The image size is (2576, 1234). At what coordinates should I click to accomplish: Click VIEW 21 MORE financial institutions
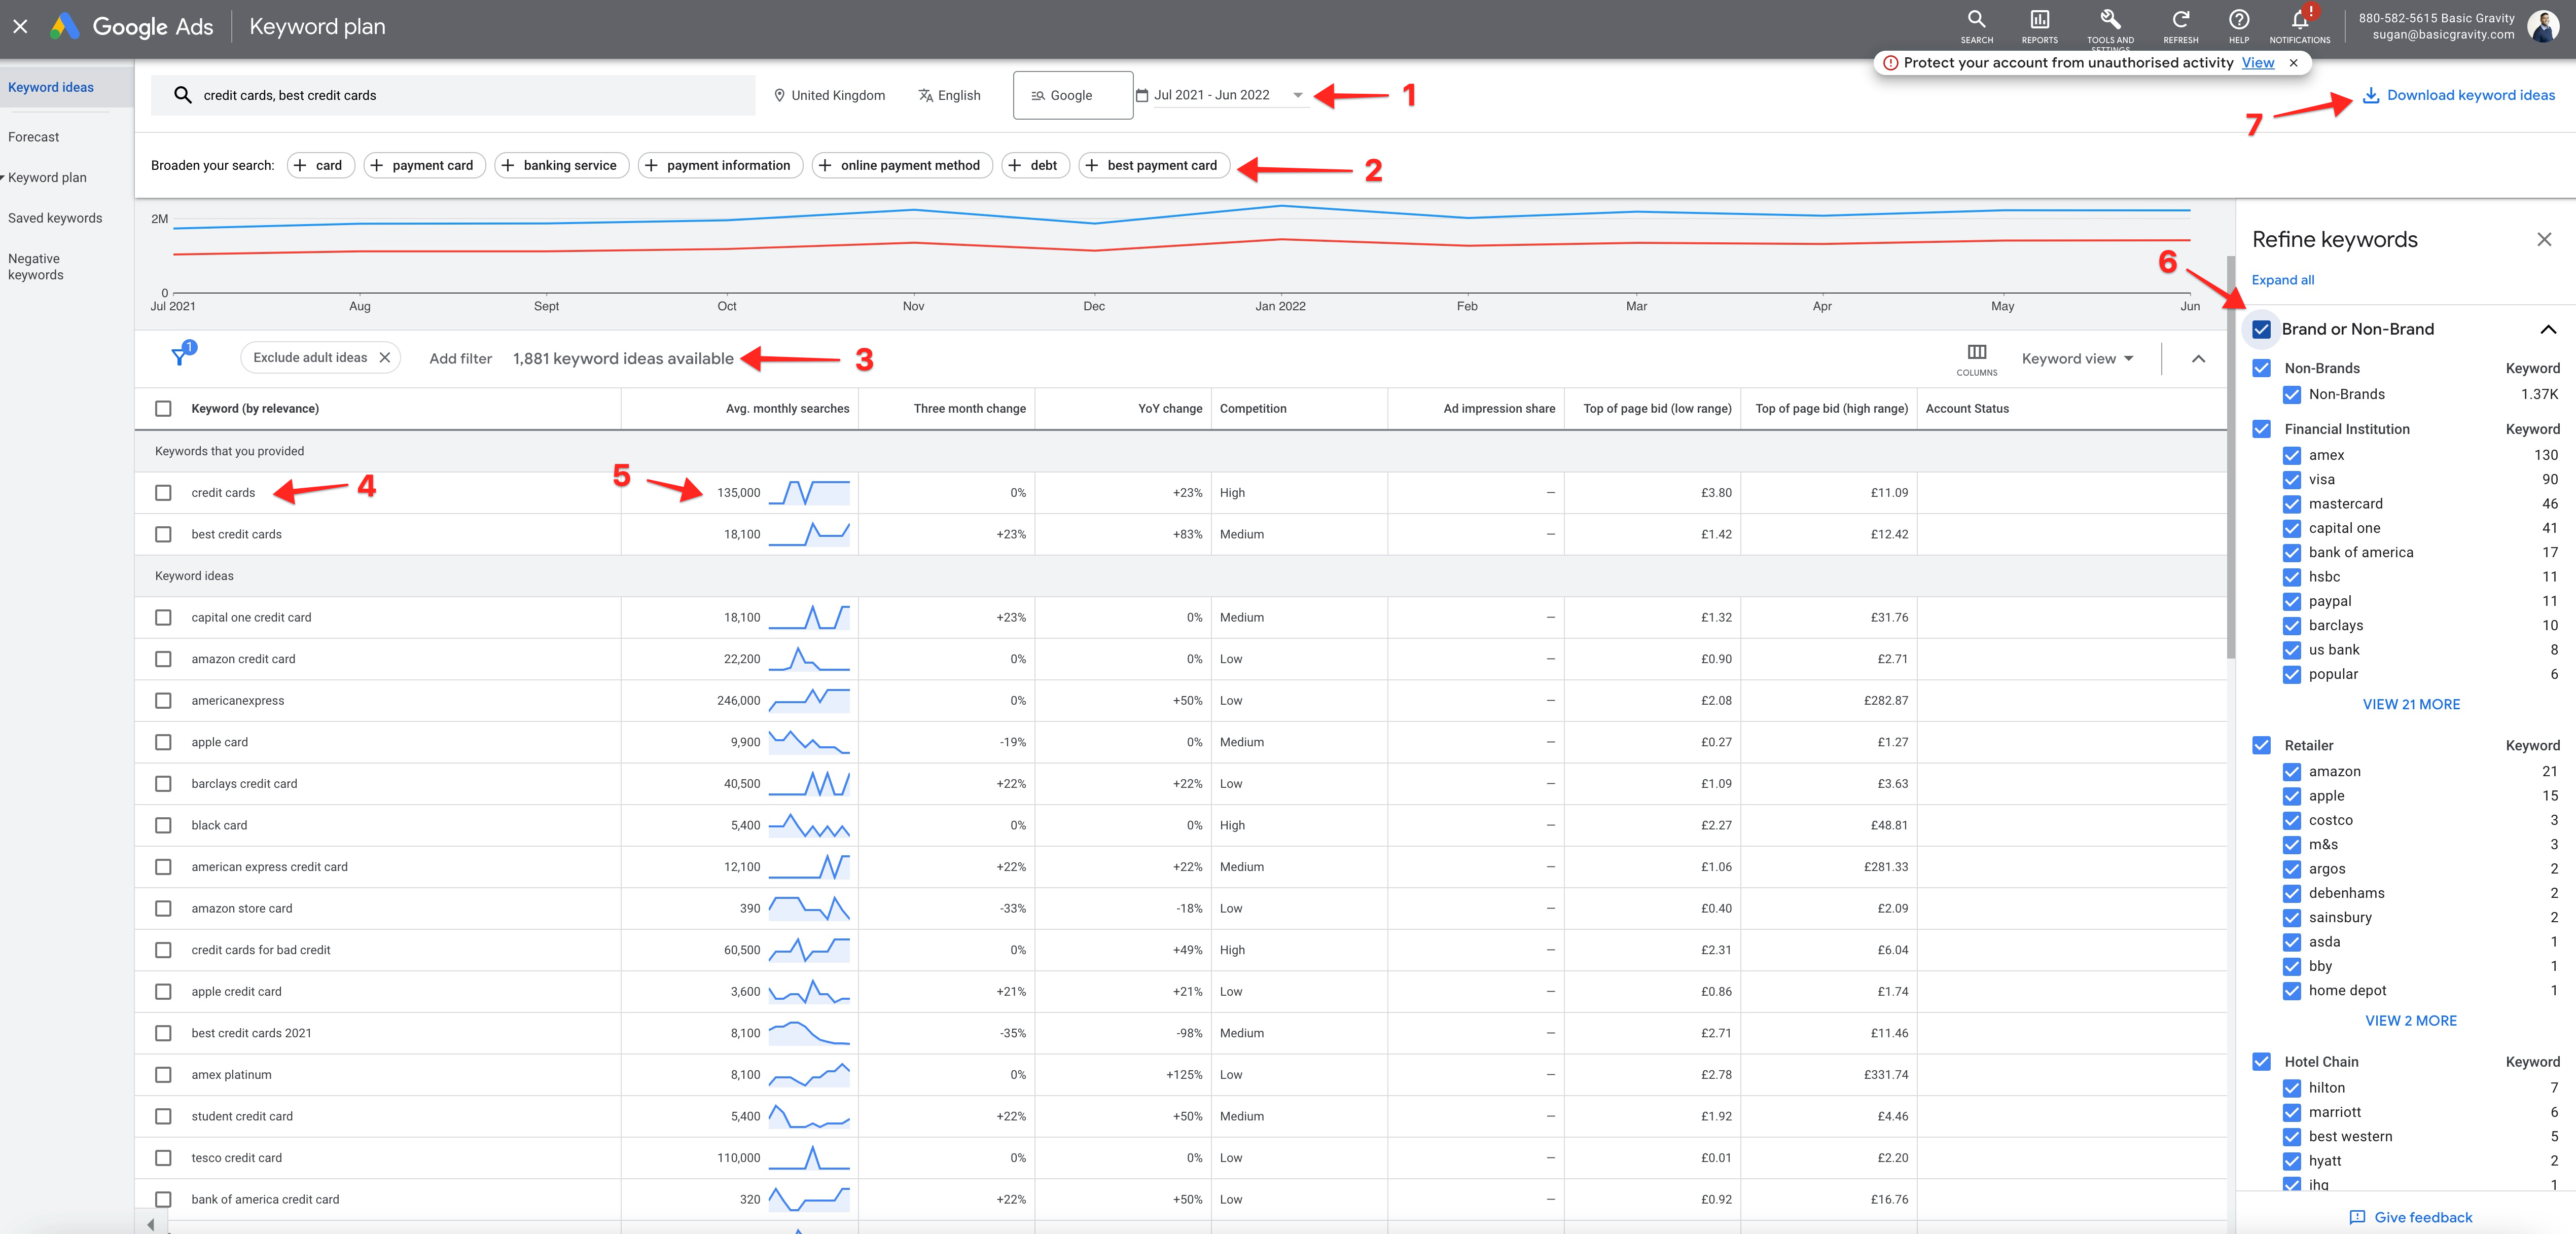point(2410,704)
